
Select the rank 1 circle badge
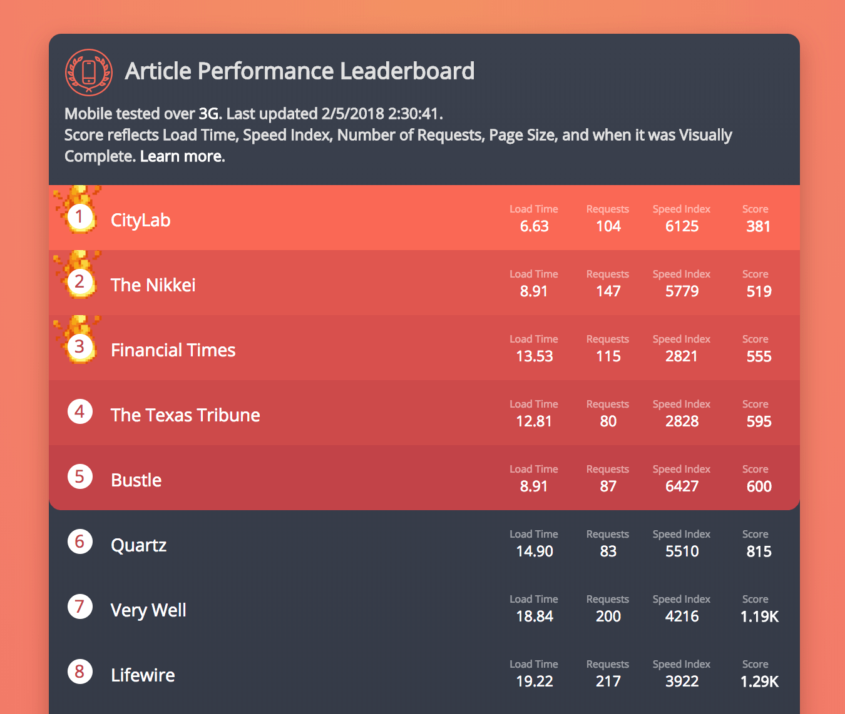(x=79, y=217)
